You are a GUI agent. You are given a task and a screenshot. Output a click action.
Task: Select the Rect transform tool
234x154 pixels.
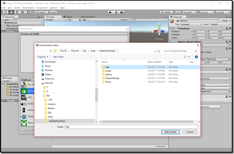(x=28, y=12)
